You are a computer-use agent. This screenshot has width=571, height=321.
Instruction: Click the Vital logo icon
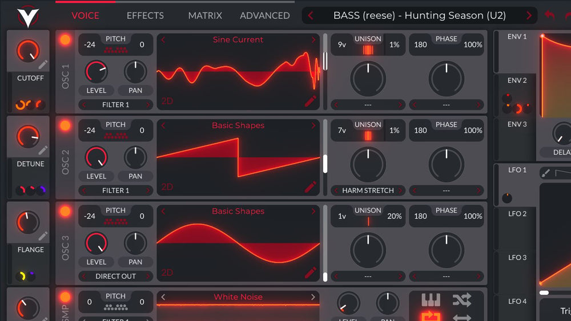point(28,17)
